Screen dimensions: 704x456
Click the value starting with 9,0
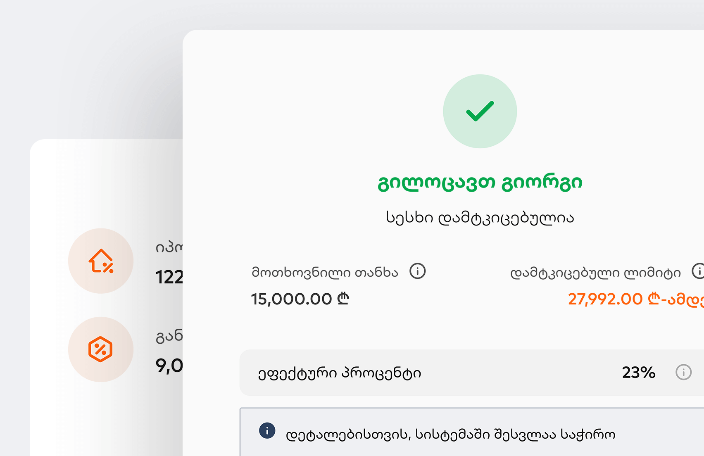point(169,366)
